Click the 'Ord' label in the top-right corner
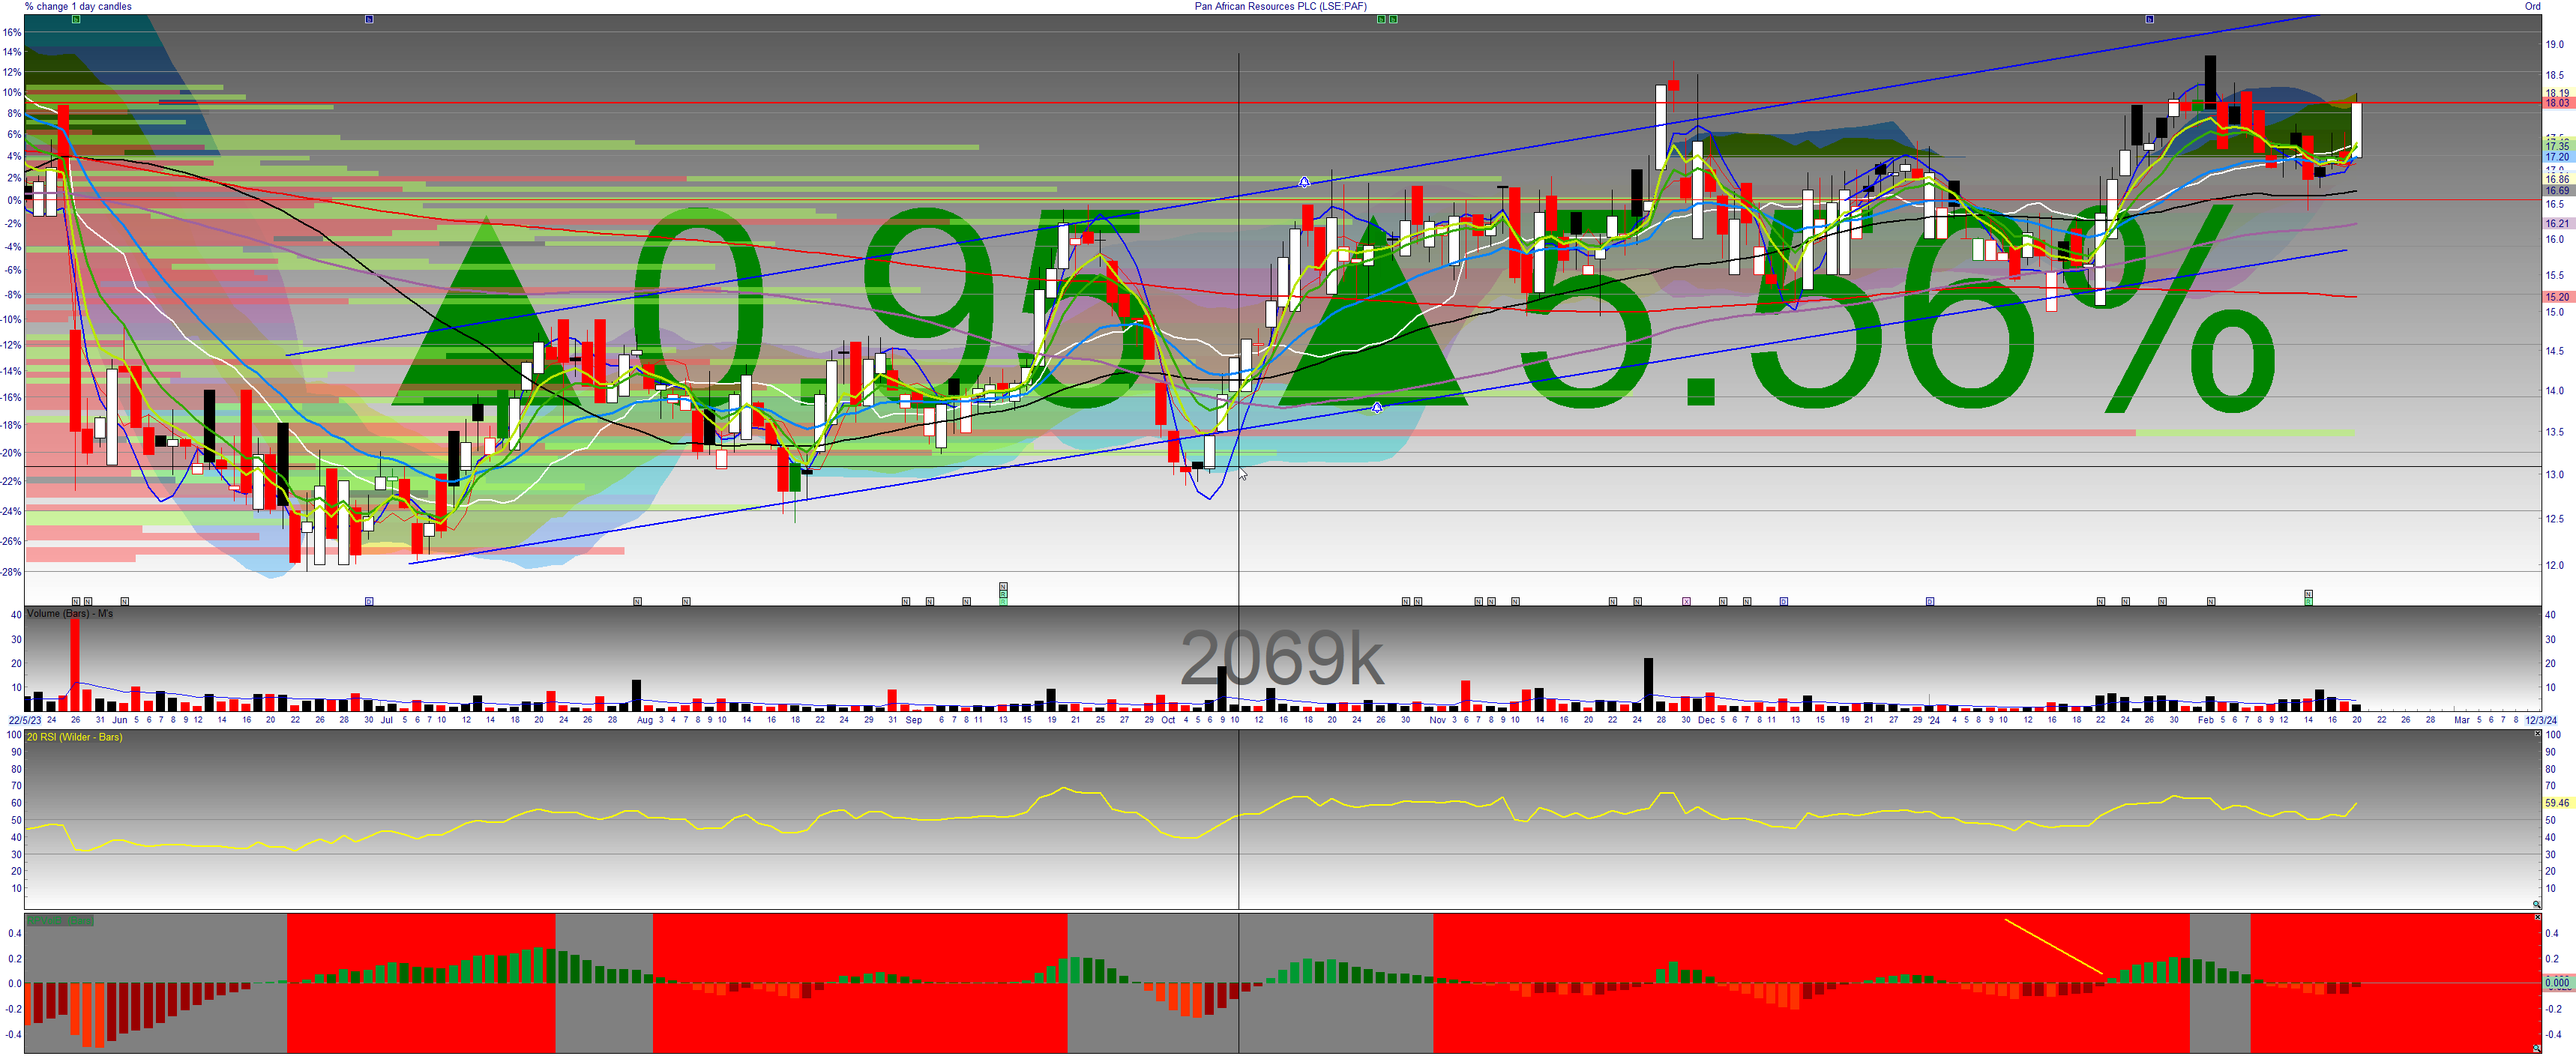 point(2532,6)
